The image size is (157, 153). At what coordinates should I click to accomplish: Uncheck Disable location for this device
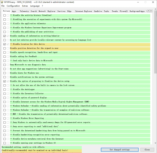tap(4, 44)
